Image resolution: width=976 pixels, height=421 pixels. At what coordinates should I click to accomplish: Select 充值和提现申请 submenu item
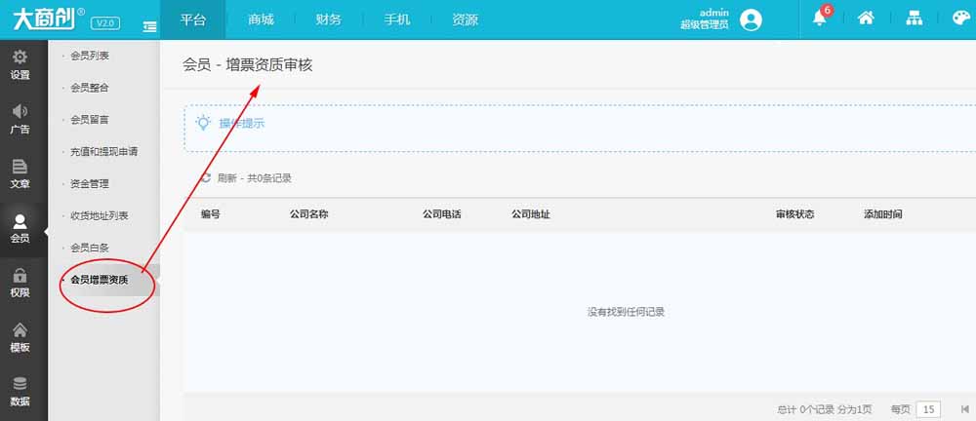tap(103, 152)
